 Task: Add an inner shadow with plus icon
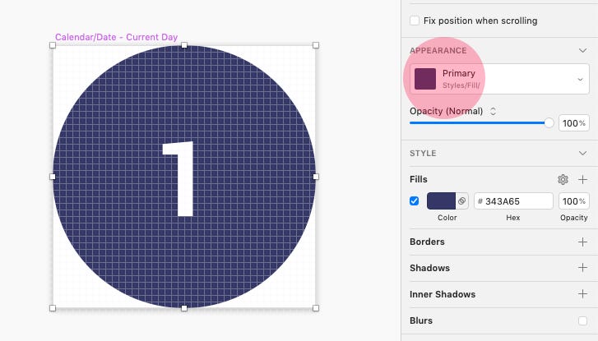point(582,294)
